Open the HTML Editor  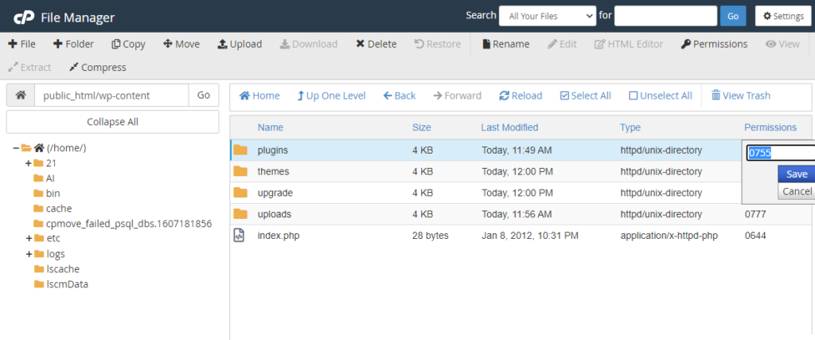coord(629,44)
